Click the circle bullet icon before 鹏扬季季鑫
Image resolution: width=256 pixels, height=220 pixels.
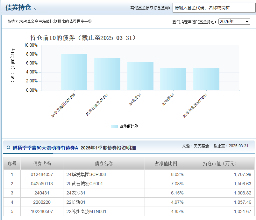click(8, 148)
